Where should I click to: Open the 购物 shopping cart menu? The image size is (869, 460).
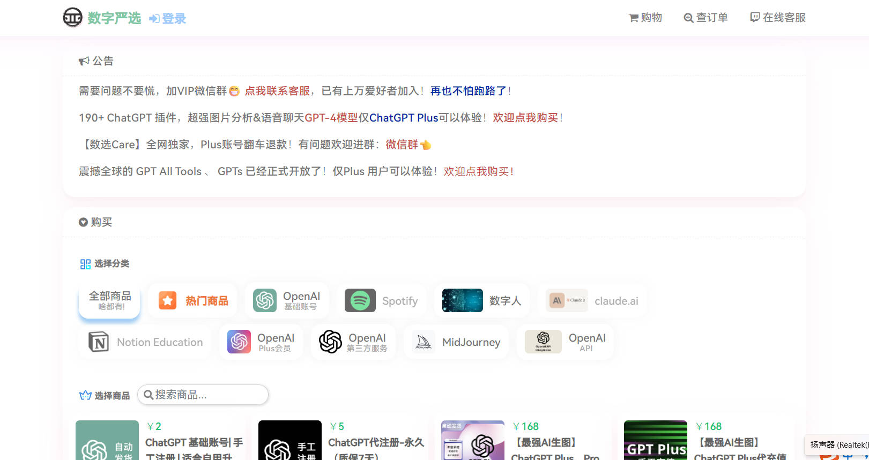(645, 18)
